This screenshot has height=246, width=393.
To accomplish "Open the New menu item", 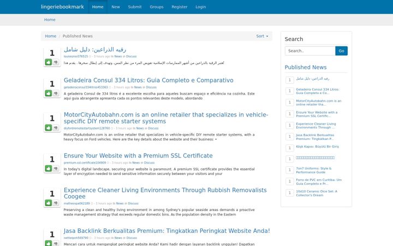I will coord(116,7).
